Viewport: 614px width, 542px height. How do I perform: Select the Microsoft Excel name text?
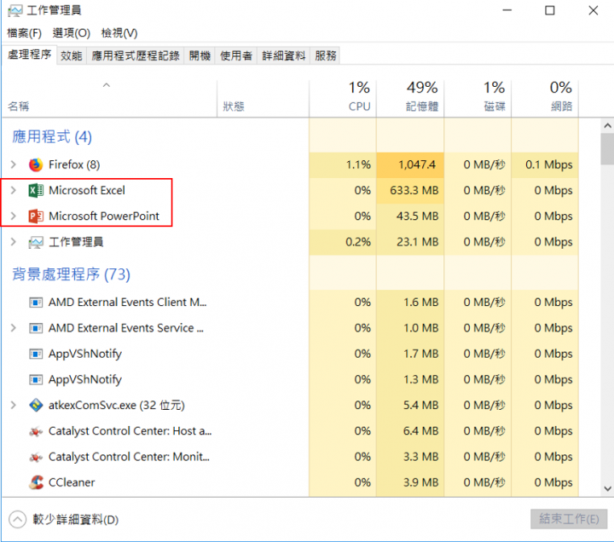(86, 191)
